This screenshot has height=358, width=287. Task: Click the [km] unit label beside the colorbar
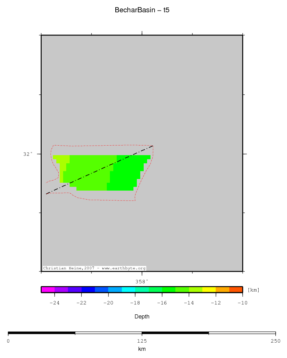point(253,290)
